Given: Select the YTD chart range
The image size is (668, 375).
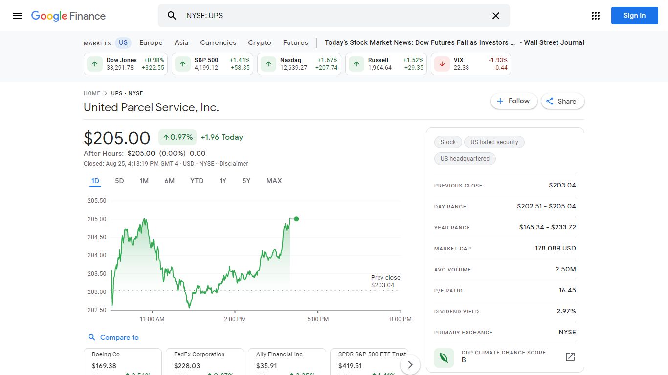Looking at the screenshot, I should [x=197, y=181].
